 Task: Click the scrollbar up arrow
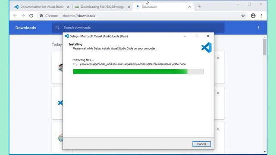coord(264,37)
